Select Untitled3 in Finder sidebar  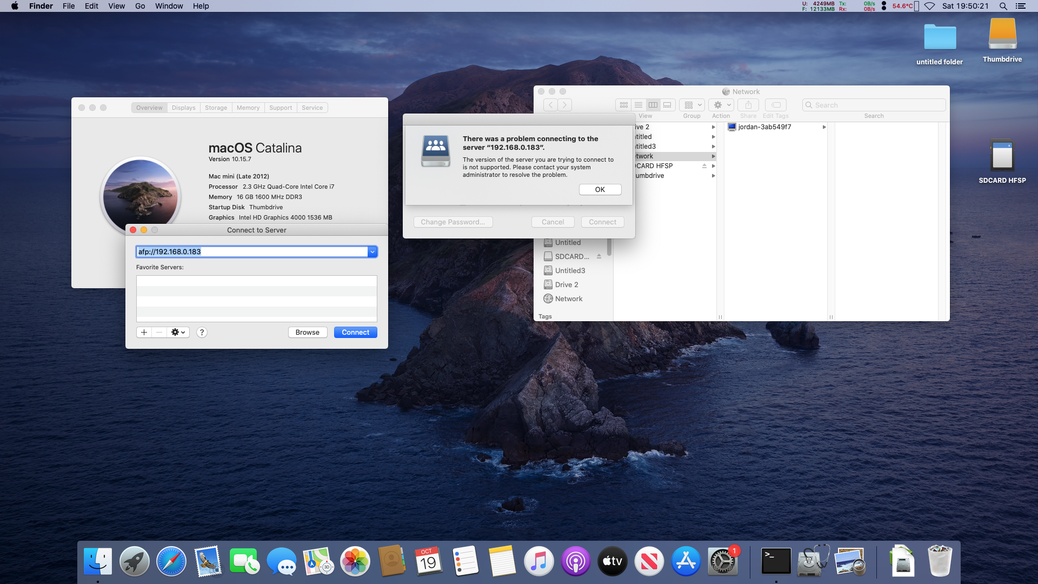coord(570,270)
